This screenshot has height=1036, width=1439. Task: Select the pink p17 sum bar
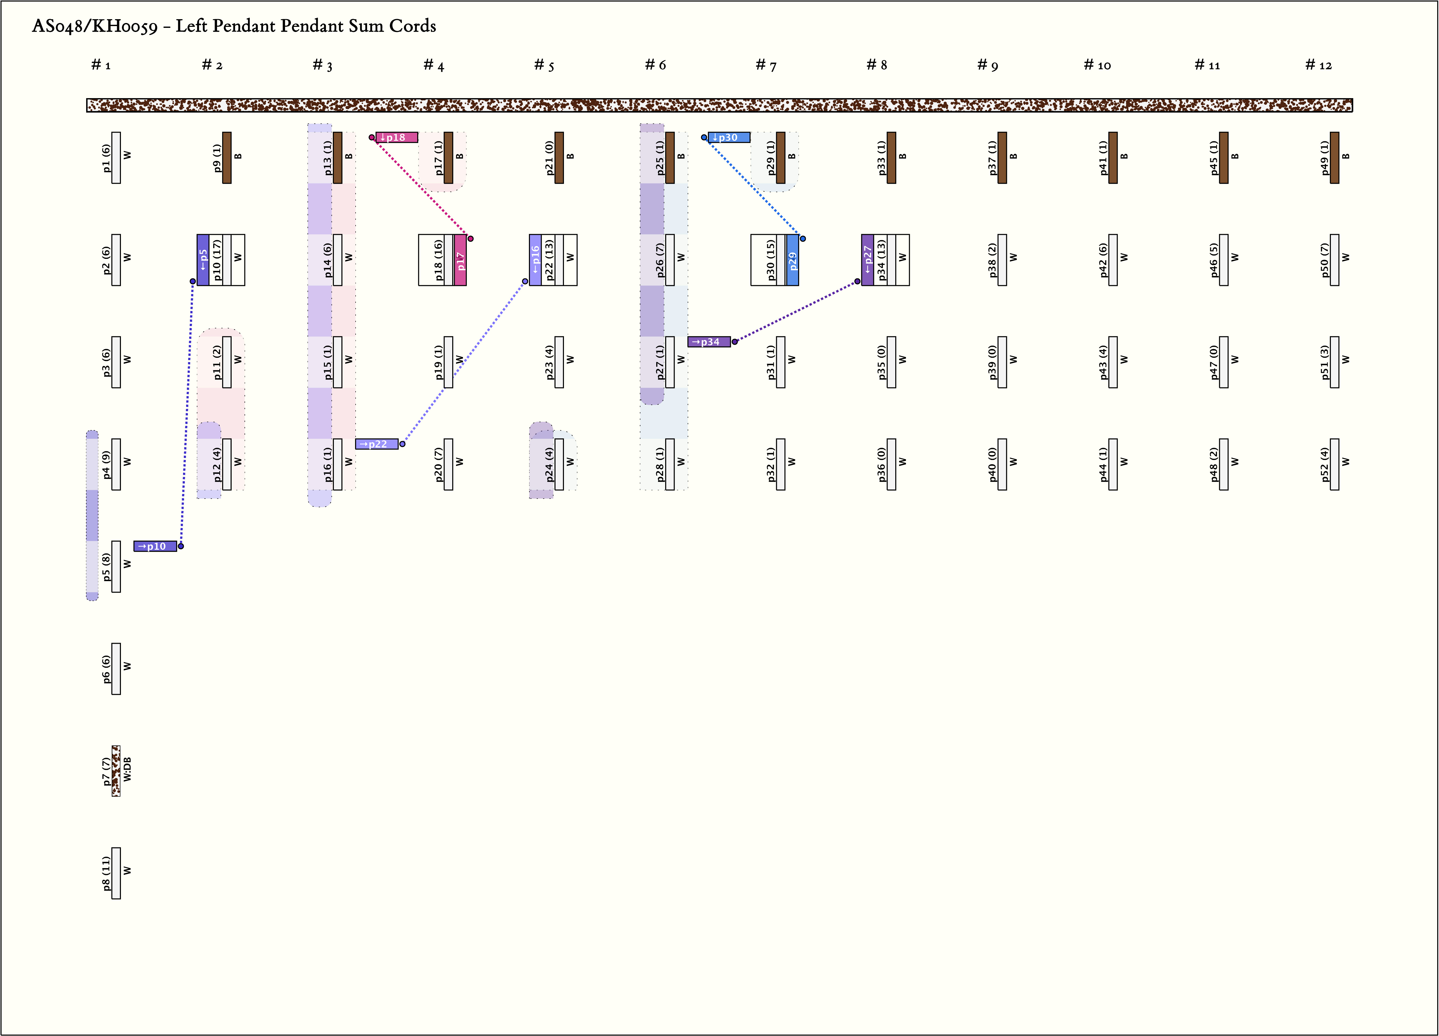(x=461, y=260)
